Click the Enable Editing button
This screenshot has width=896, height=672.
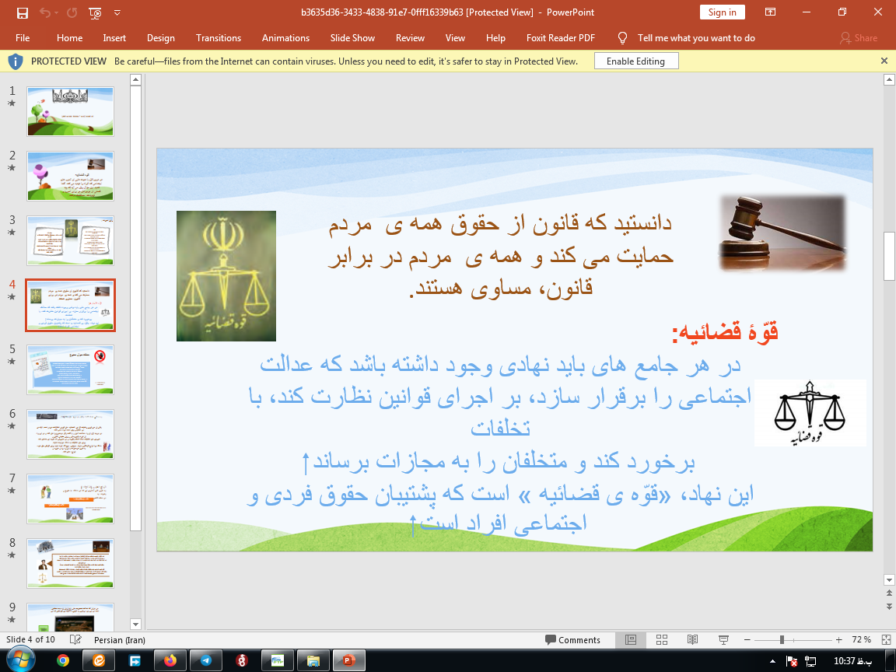[x=635, y=61]
